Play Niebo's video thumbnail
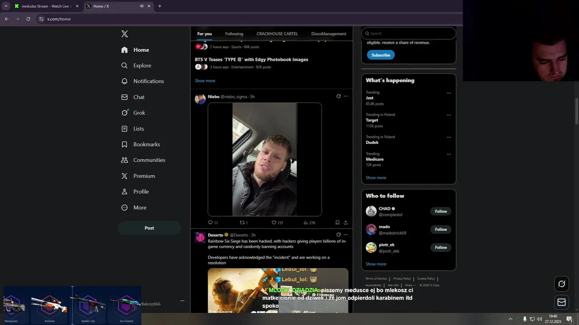Viewport: 579px width, 325px height. (x=265, y=159)
